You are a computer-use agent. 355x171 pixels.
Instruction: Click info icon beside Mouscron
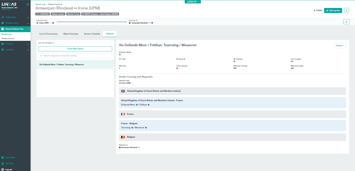(x=146, y=127)
